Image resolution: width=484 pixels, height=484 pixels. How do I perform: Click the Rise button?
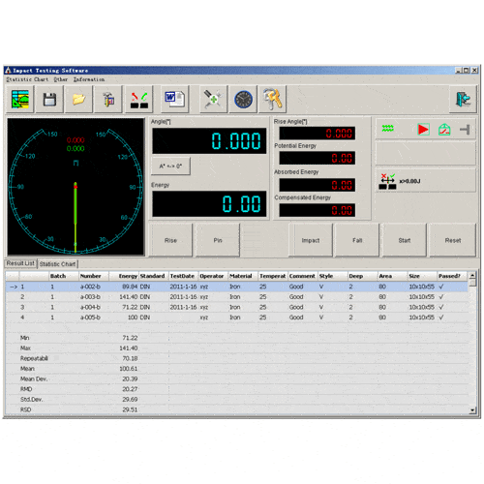click(x=170, y=240)
